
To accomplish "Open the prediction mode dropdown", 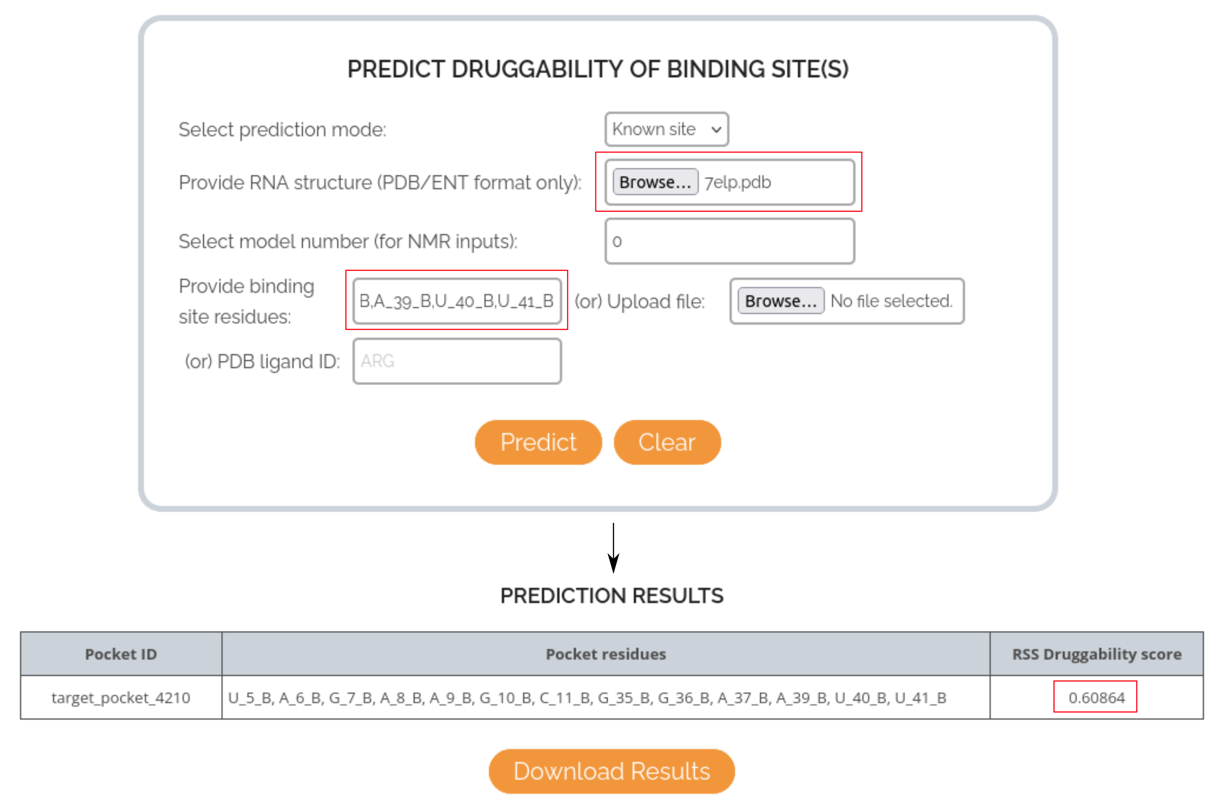I will tap(666, 129).
